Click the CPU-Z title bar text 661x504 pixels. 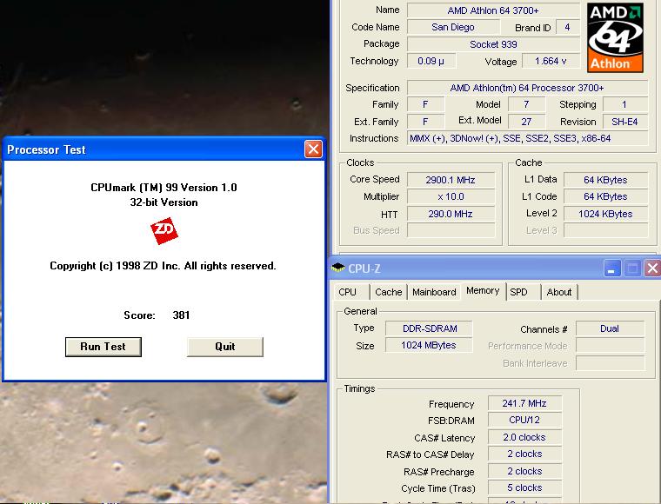coord(364,269)
